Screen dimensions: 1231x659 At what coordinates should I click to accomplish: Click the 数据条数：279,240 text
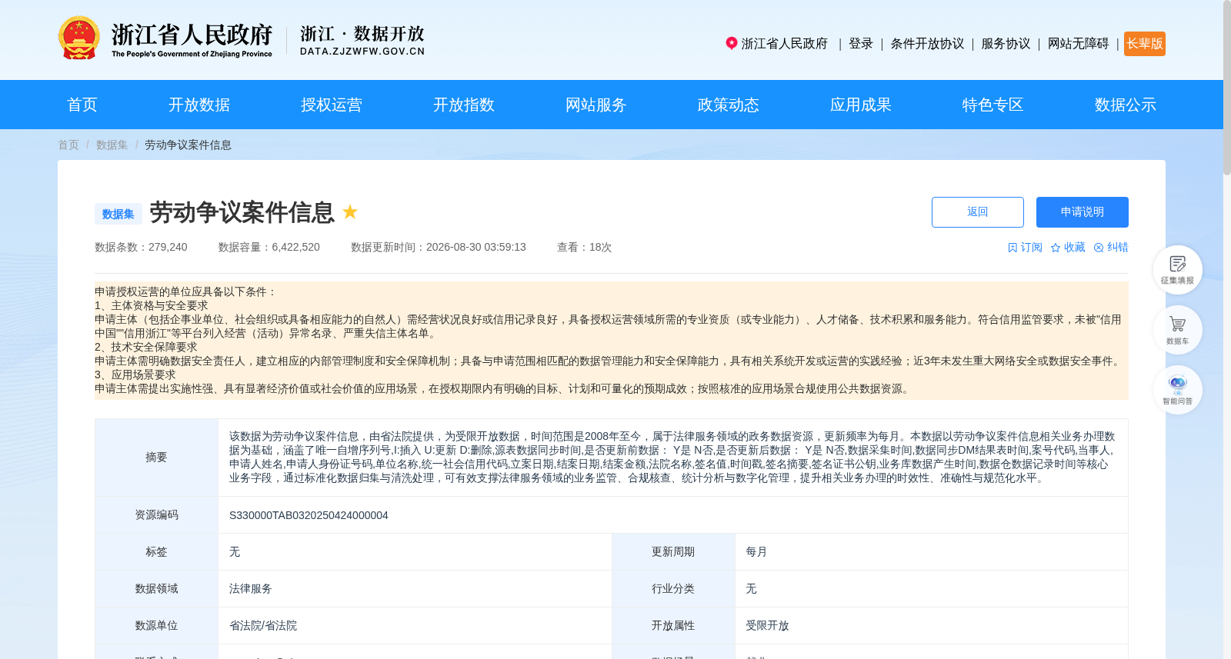click(141, 248)
